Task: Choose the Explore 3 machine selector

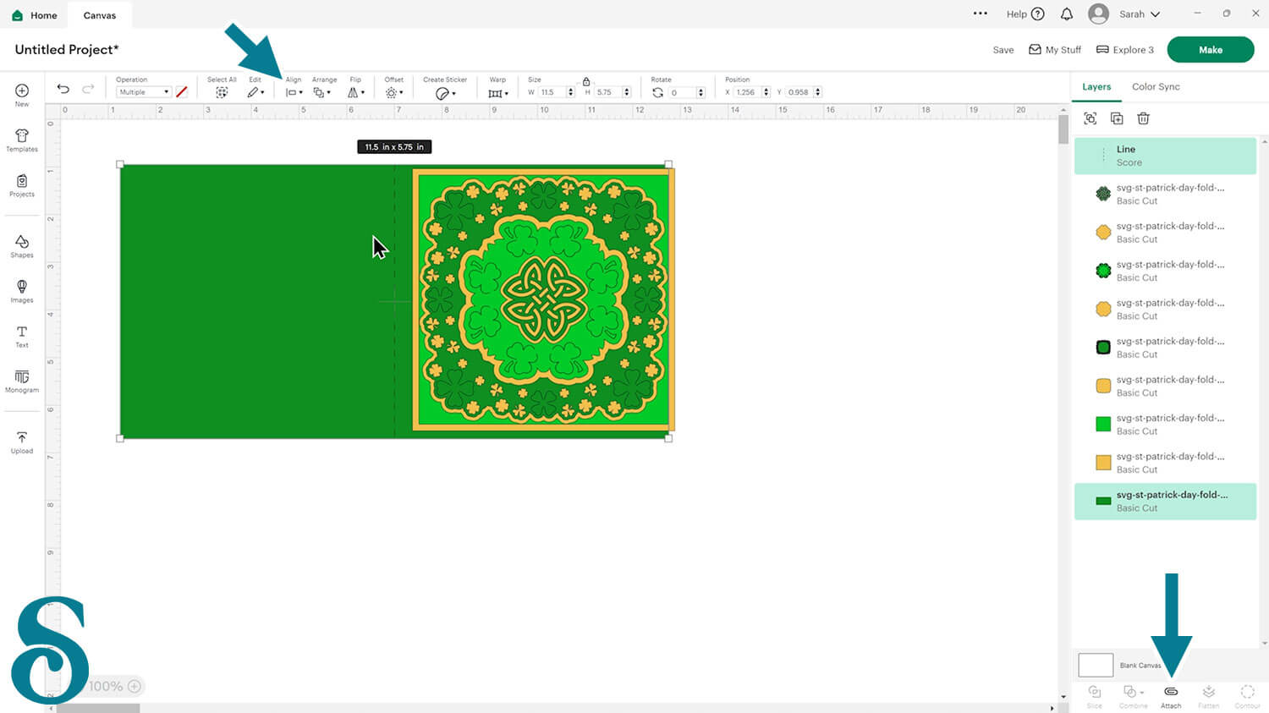Action: click(1125, 50)
